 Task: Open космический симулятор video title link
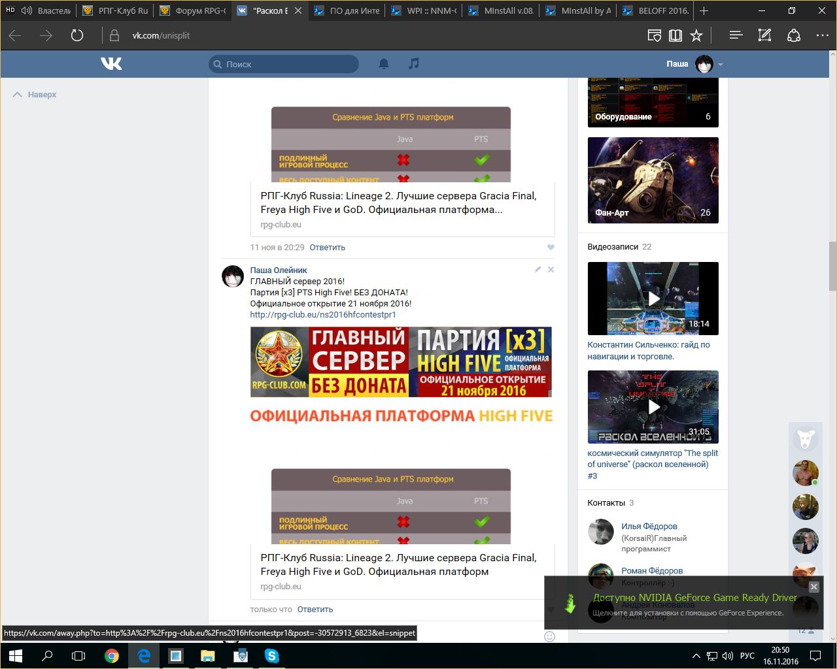pos(652,465)
